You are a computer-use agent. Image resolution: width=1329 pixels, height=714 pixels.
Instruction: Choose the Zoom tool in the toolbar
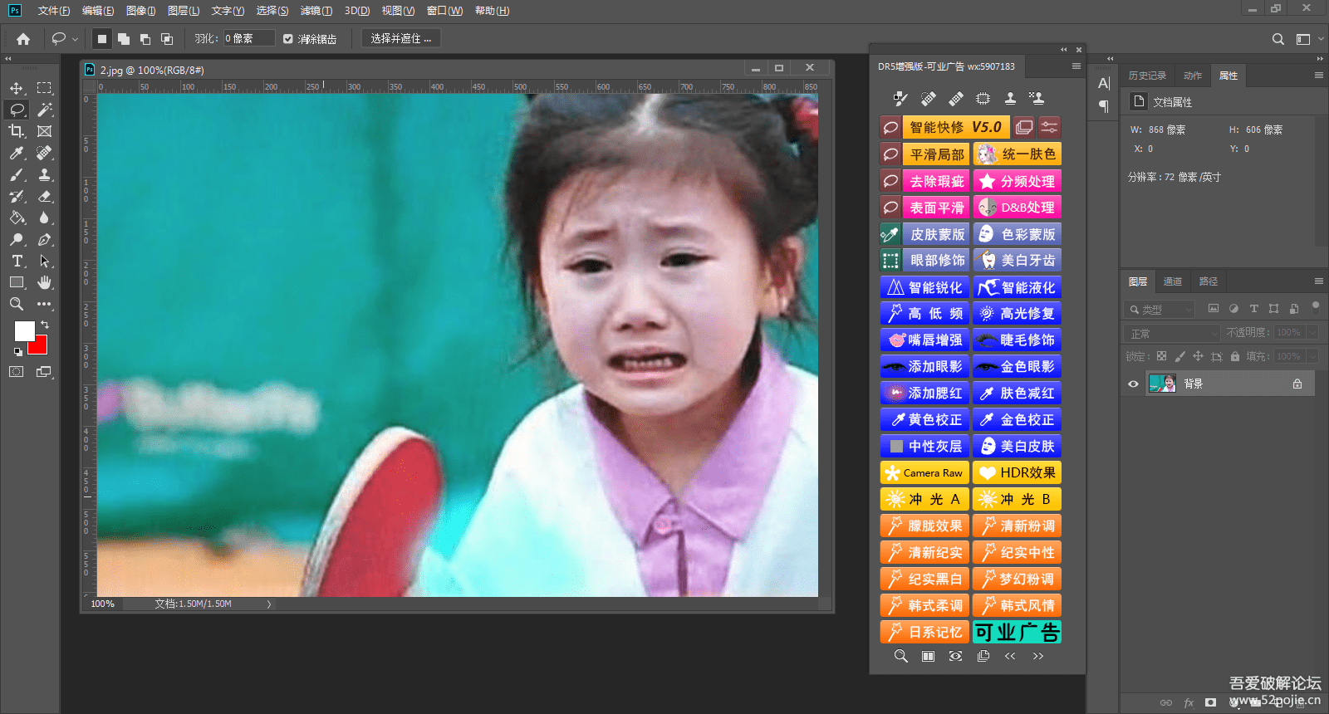[17, 304]
